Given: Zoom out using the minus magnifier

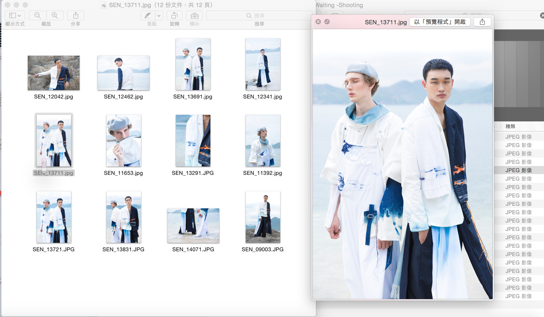Looking at the screenshot, I should 37,16.
